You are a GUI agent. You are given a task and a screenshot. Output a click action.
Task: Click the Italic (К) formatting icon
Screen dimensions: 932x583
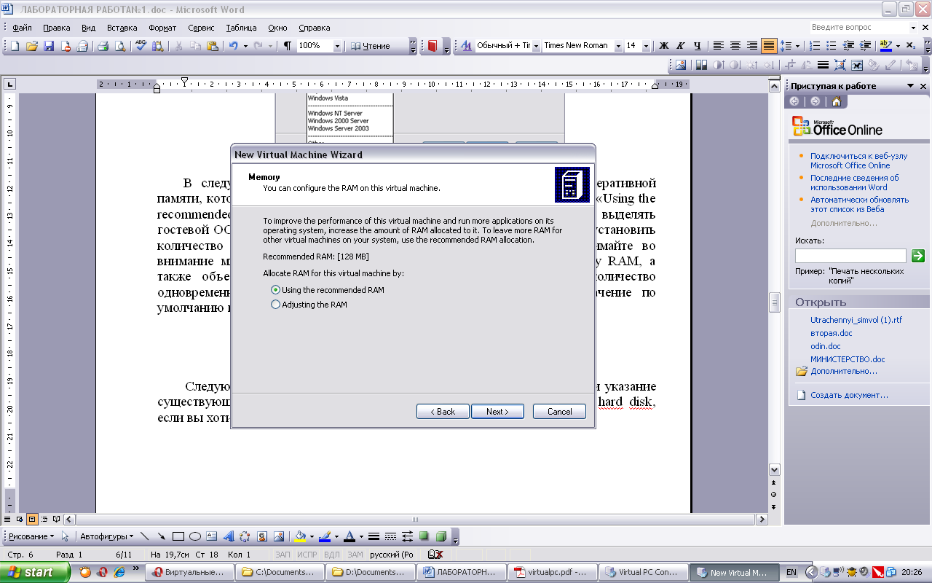[x=681, y=46]
